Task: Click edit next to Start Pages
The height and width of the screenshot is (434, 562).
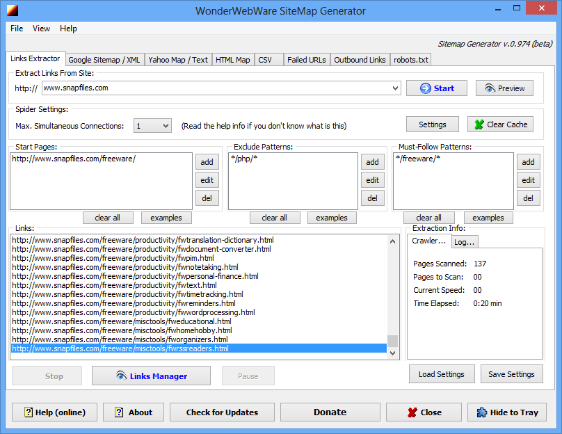Action: (207, 180)
